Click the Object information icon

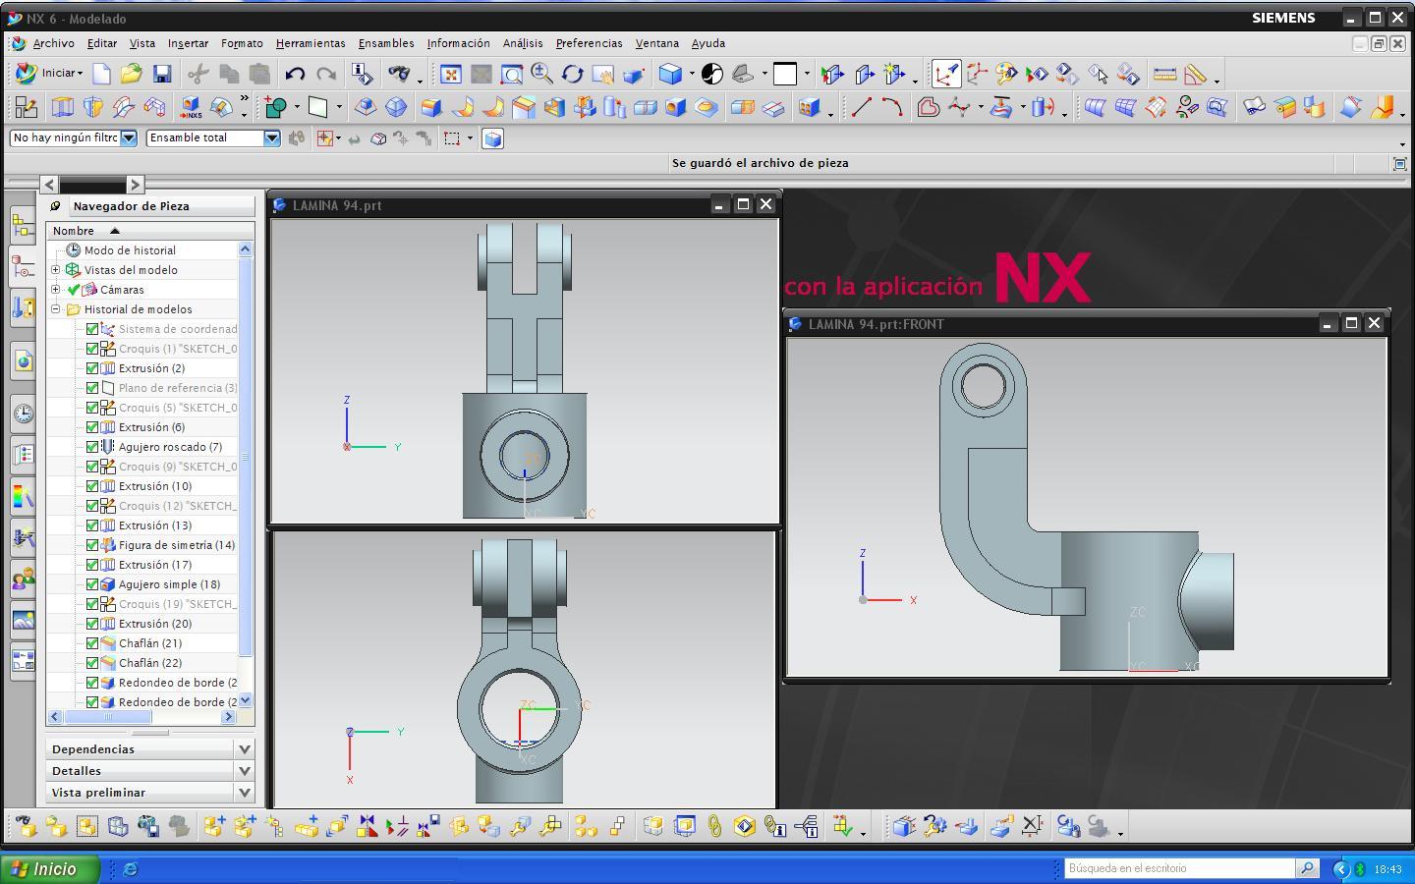pos(362,74)
